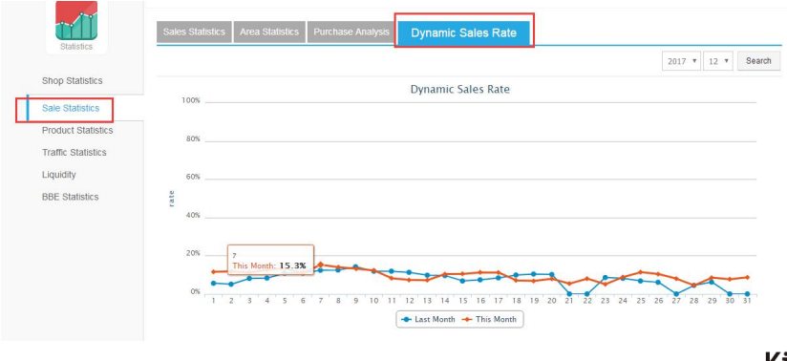Open BBE Statistics in sidebar
This screenshot has height=361, width=787.
71,197
